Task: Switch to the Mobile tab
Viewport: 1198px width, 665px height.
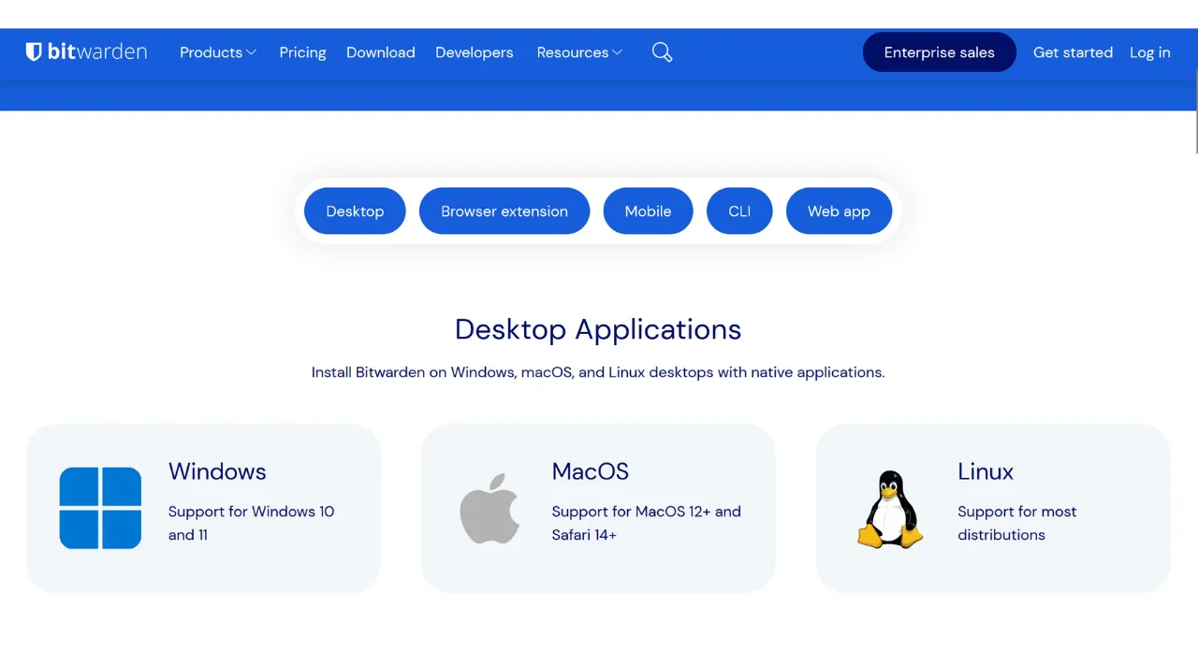Action: pyautogui.click(x=648, y=211)
